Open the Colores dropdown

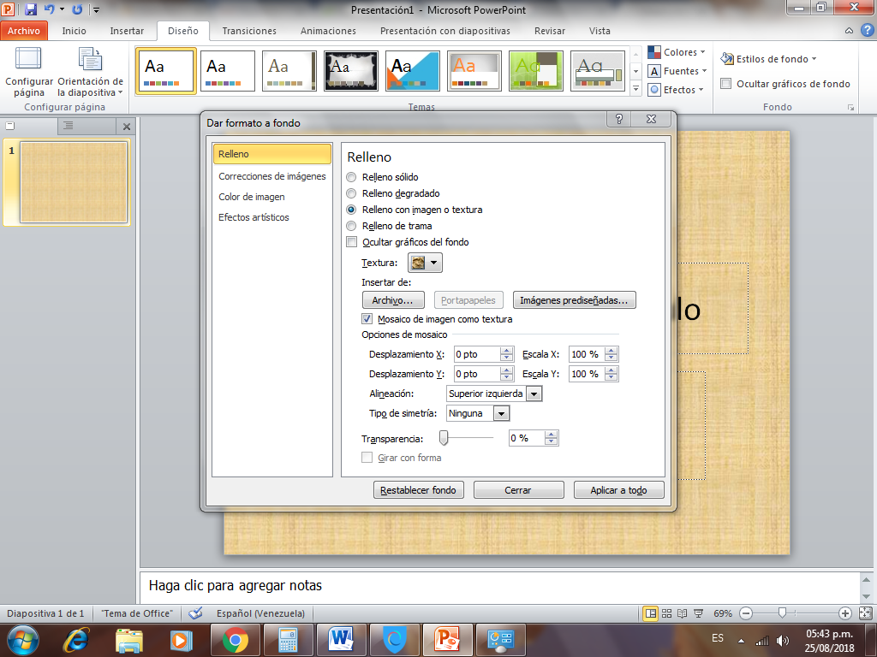coord(677,52)
